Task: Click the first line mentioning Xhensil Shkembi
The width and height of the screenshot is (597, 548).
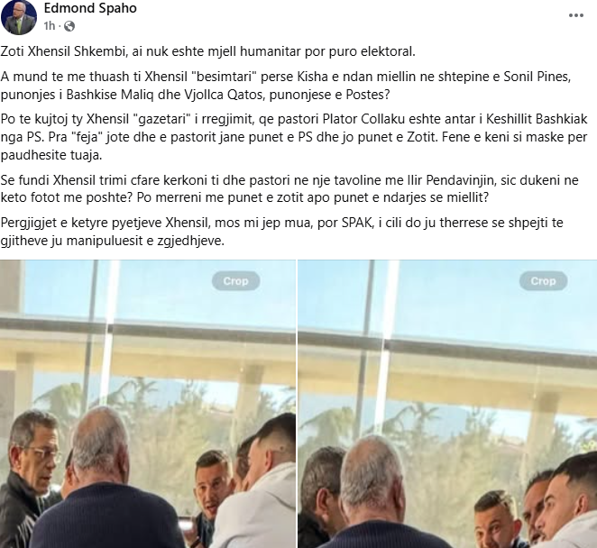Action: pos(208,51)
